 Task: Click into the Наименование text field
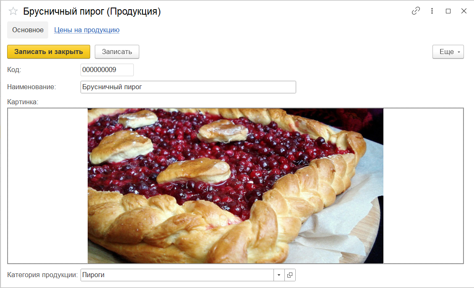[x=188, y=87]
